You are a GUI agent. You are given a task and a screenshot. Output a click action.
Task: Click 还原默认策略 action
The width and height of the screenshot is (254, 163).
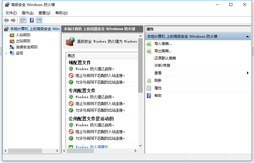(x=165, y=58)
